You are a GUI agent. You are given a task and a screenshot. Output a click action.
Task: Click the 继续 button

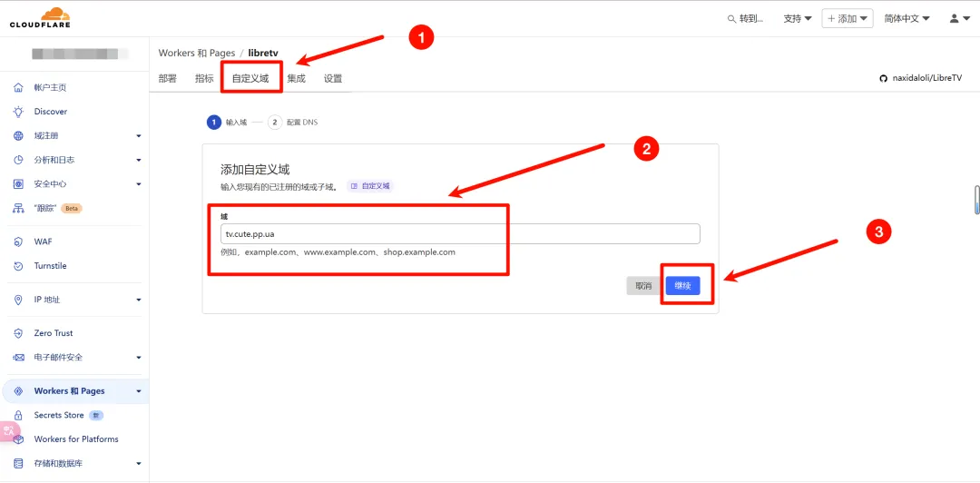[x=682, y=285]
